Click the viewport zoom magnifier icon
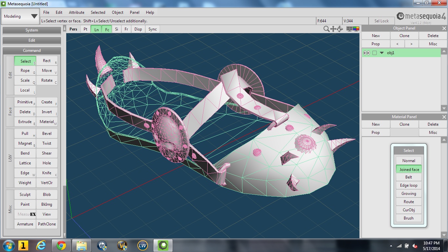The height and width of the screenshot is (252, 448). [326, 29]
